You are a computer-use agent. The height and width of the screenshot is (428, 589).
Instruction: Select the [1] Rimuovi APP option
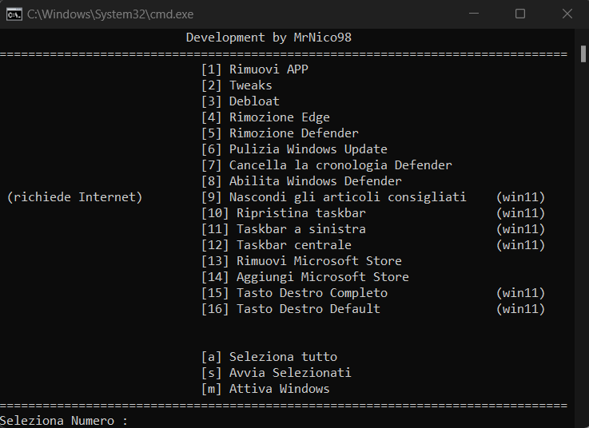254,69
